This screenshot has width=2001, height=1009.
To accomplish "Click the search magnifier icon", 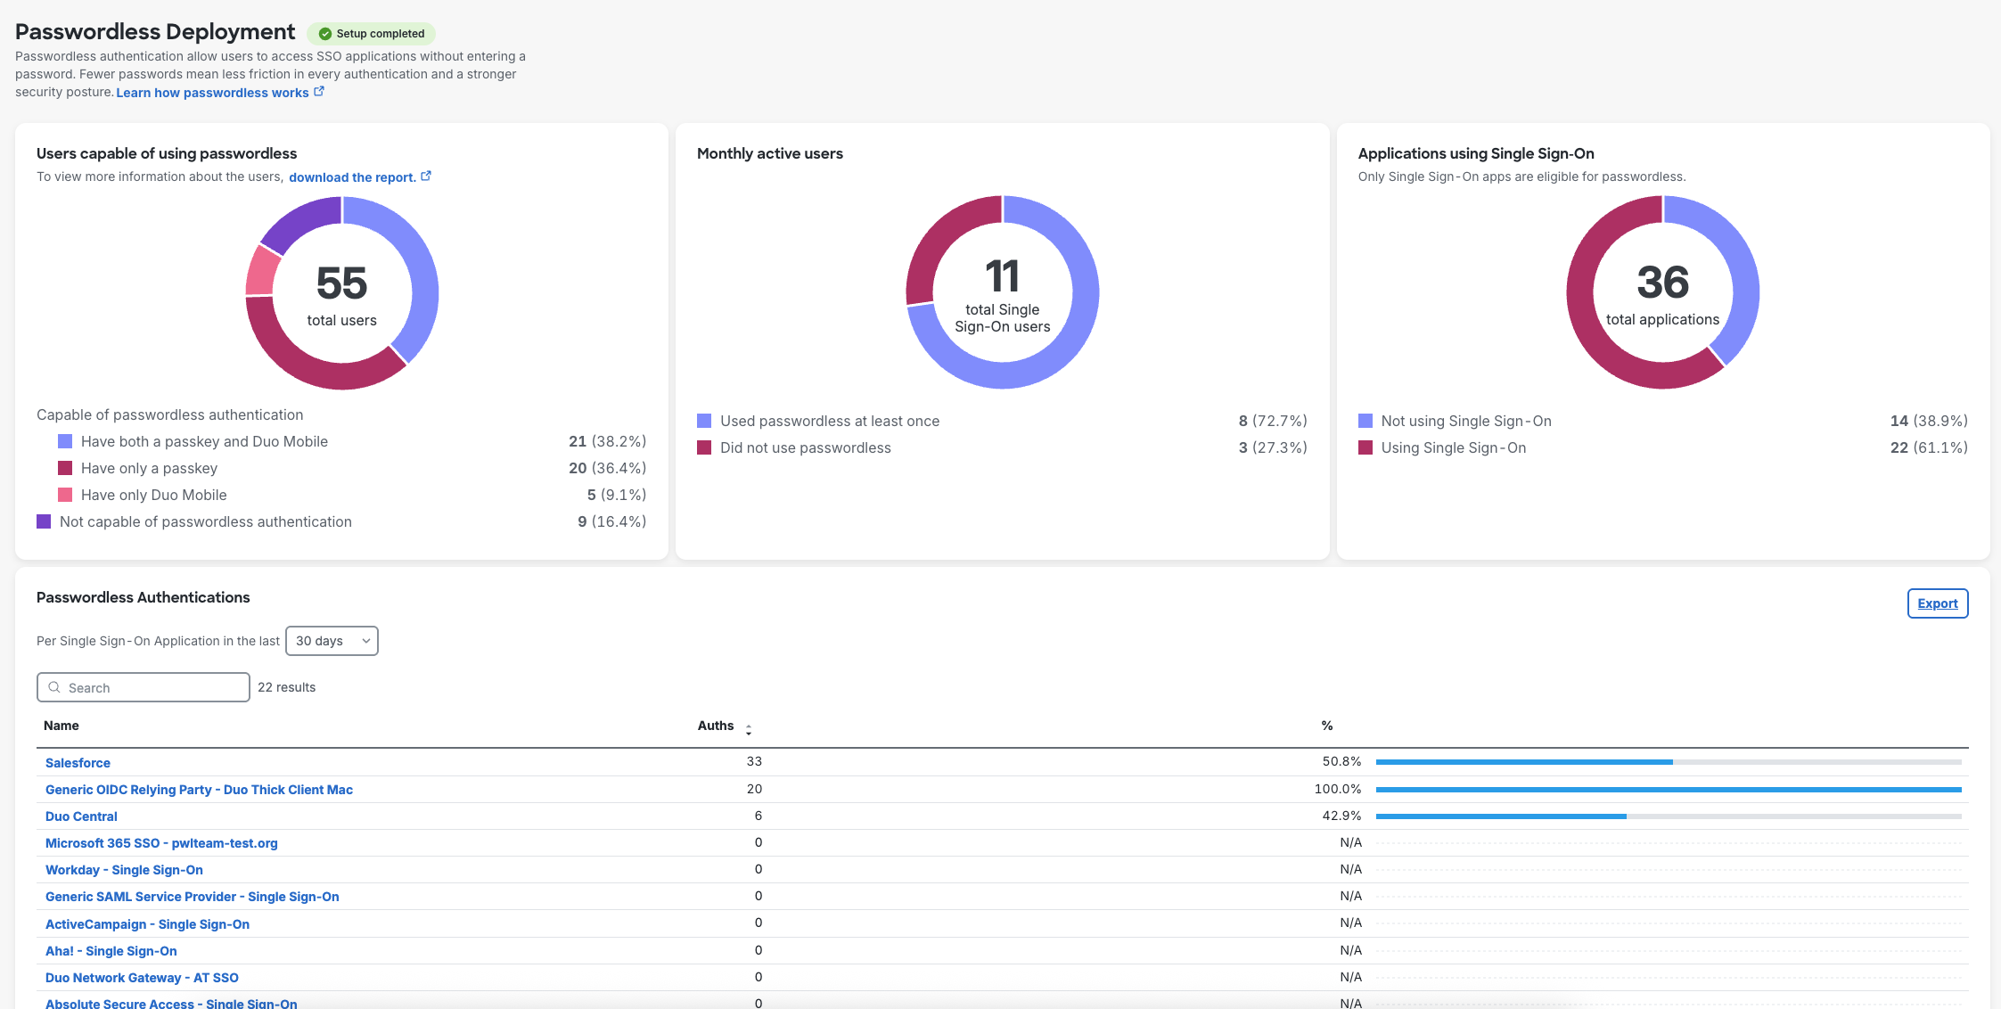I will (54, 687).
